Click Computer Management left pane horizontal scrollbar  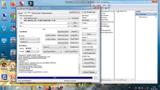106,79
